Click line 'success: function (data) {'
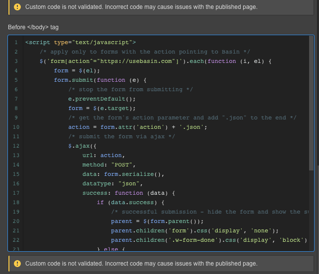Image resolution: width=319 pixels, height=274 pixels. (128, 193)
